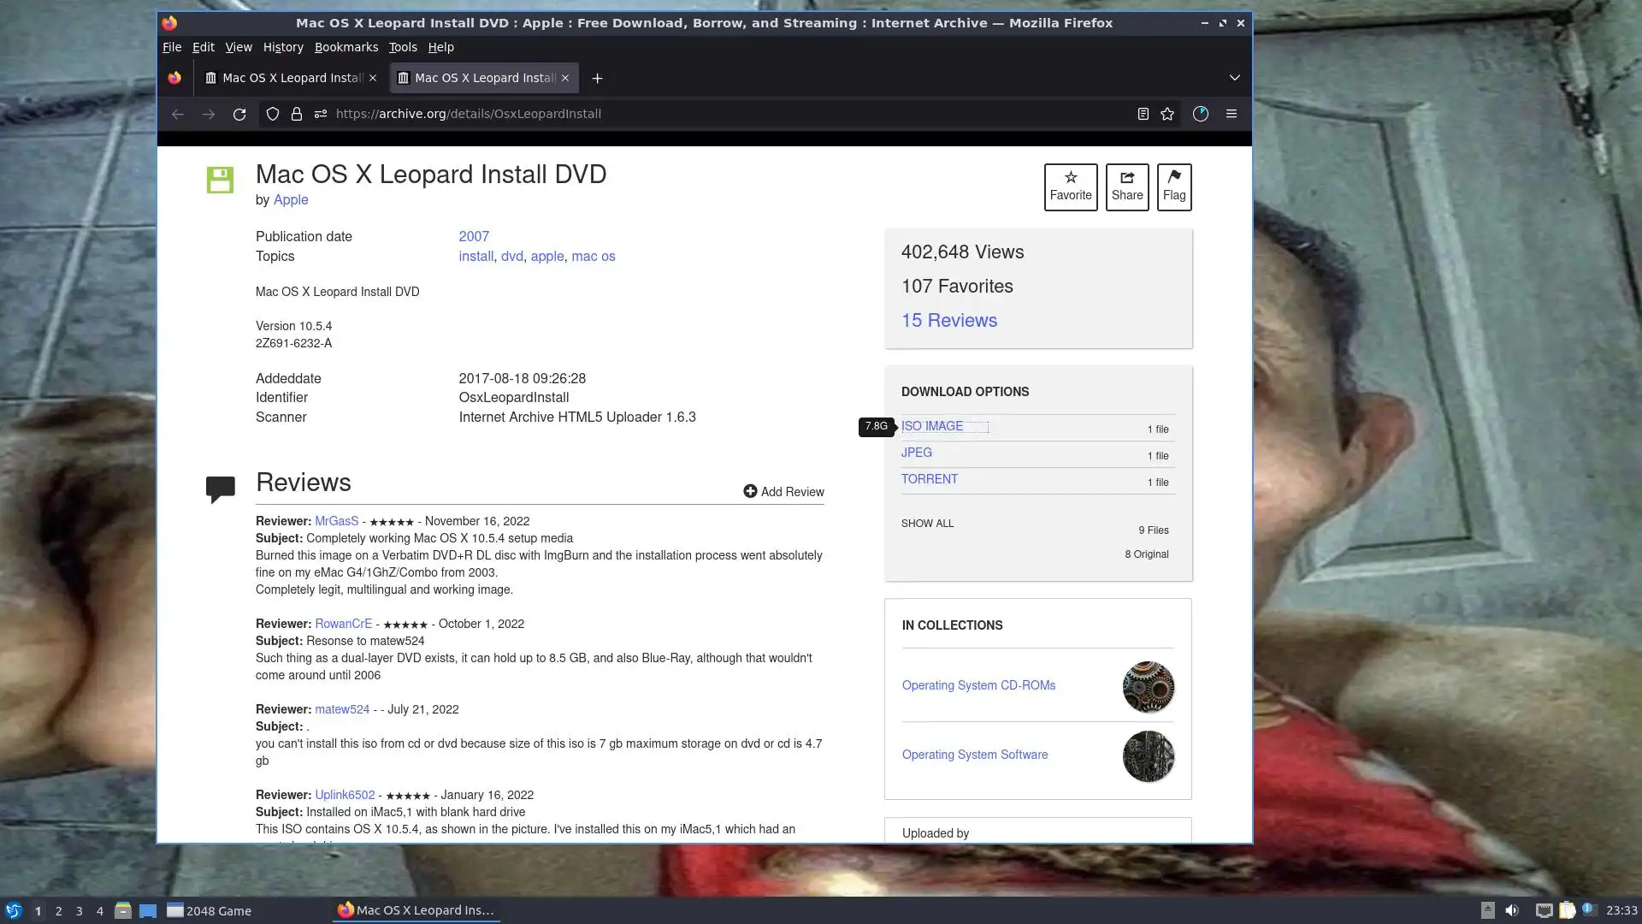Click the address bar URL field

[x=684, y=114]
